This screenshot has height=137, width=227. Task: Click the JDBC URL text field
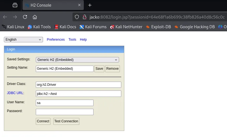tap(79, 94)
